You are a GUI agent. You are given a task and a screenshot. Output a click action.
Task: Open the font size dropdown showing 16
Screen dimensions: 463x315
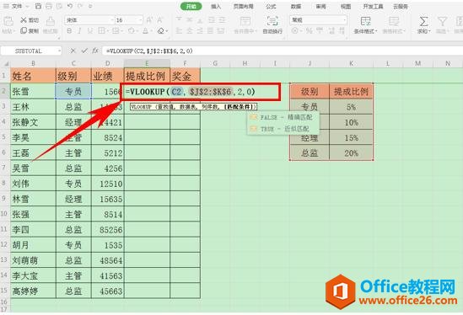pos(141,20)
